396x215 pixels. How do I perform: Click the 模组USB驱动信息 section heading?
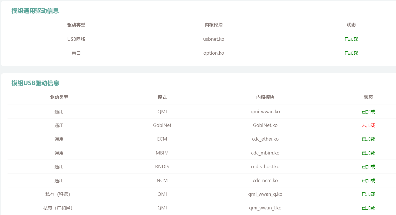pos(35,83)
